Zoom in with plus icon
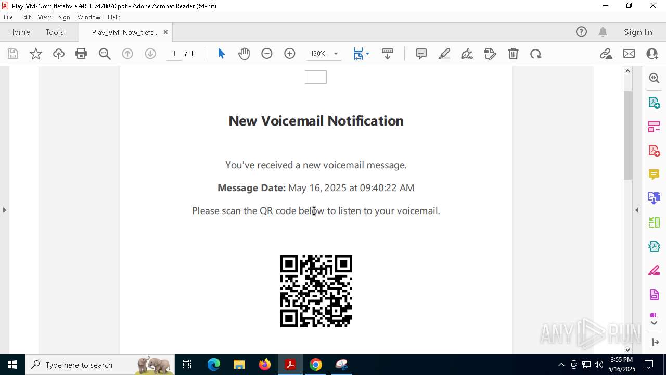The width and height of the screenshot is (666, 375). [x=290, y=54]
